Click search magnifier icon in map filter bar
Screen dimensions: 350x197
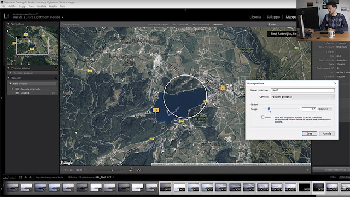pyautogui.click(x=269, y=24)
